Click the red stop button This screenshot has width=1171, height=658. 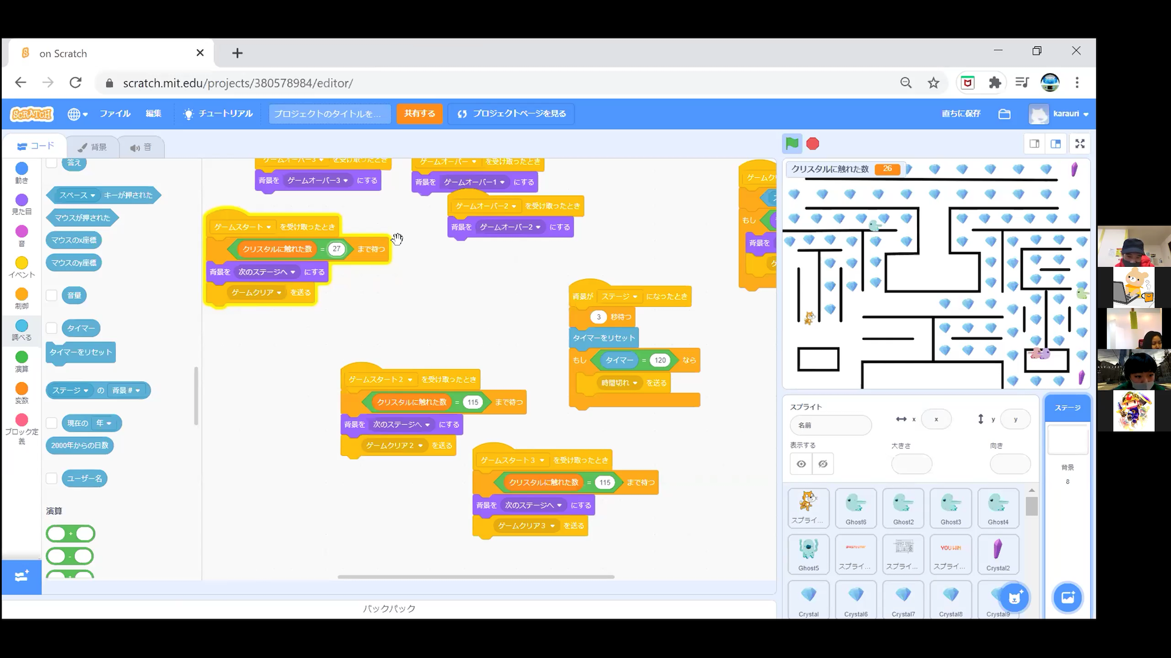[x=813, y=144]
